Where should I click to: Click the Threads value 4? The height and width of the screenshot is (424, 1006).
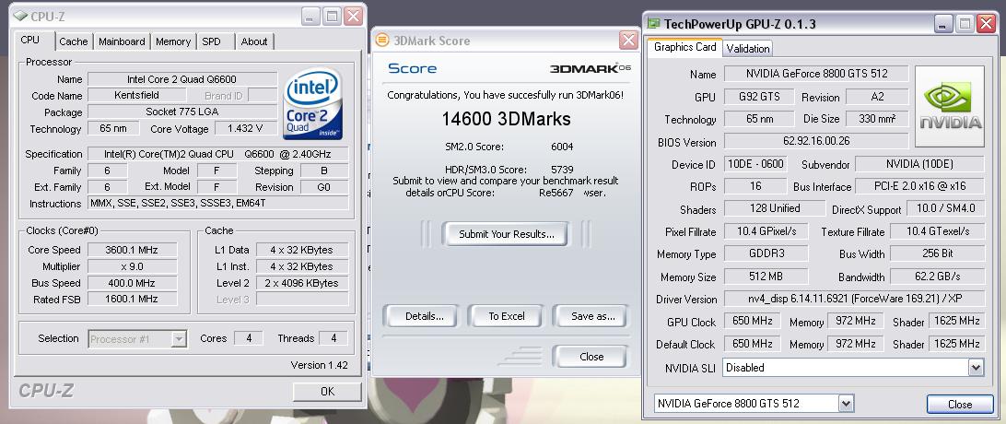[x=333, y=338]
